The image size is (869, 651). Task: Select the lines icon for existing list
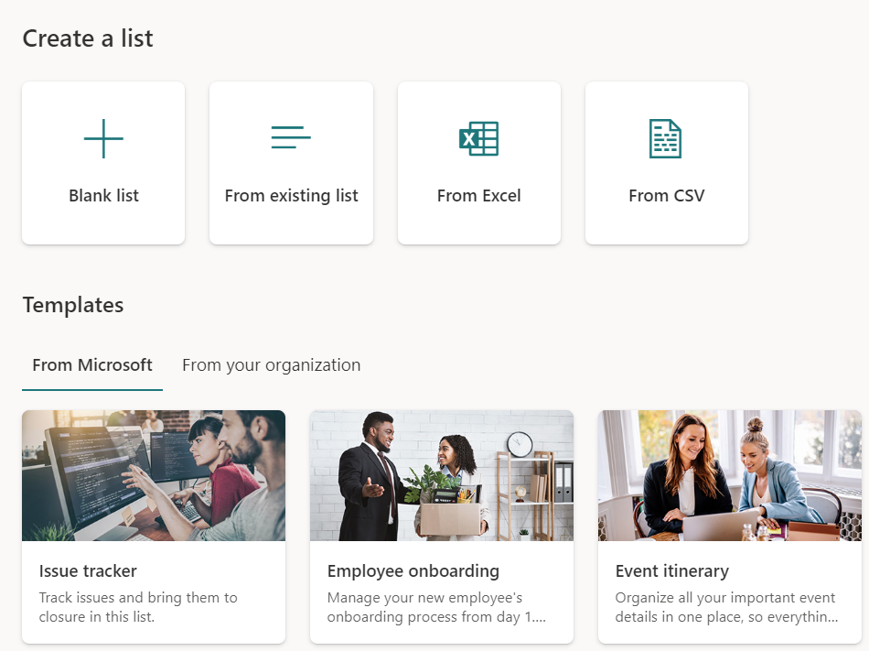click(x=291, y=138)
